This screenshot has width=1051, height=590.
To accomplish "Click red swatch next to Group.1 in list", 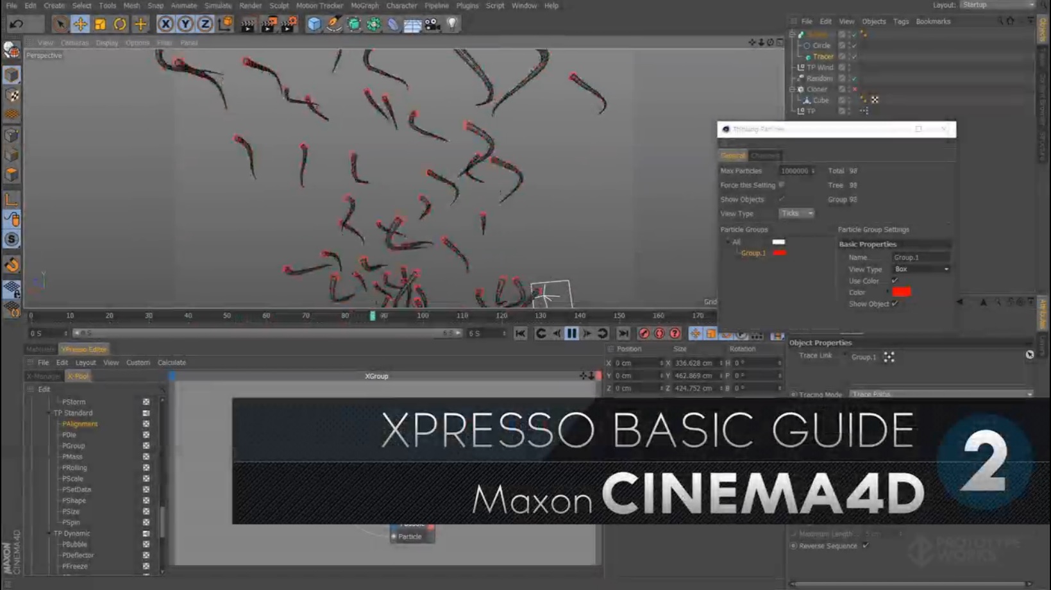I will click(779, 253).
